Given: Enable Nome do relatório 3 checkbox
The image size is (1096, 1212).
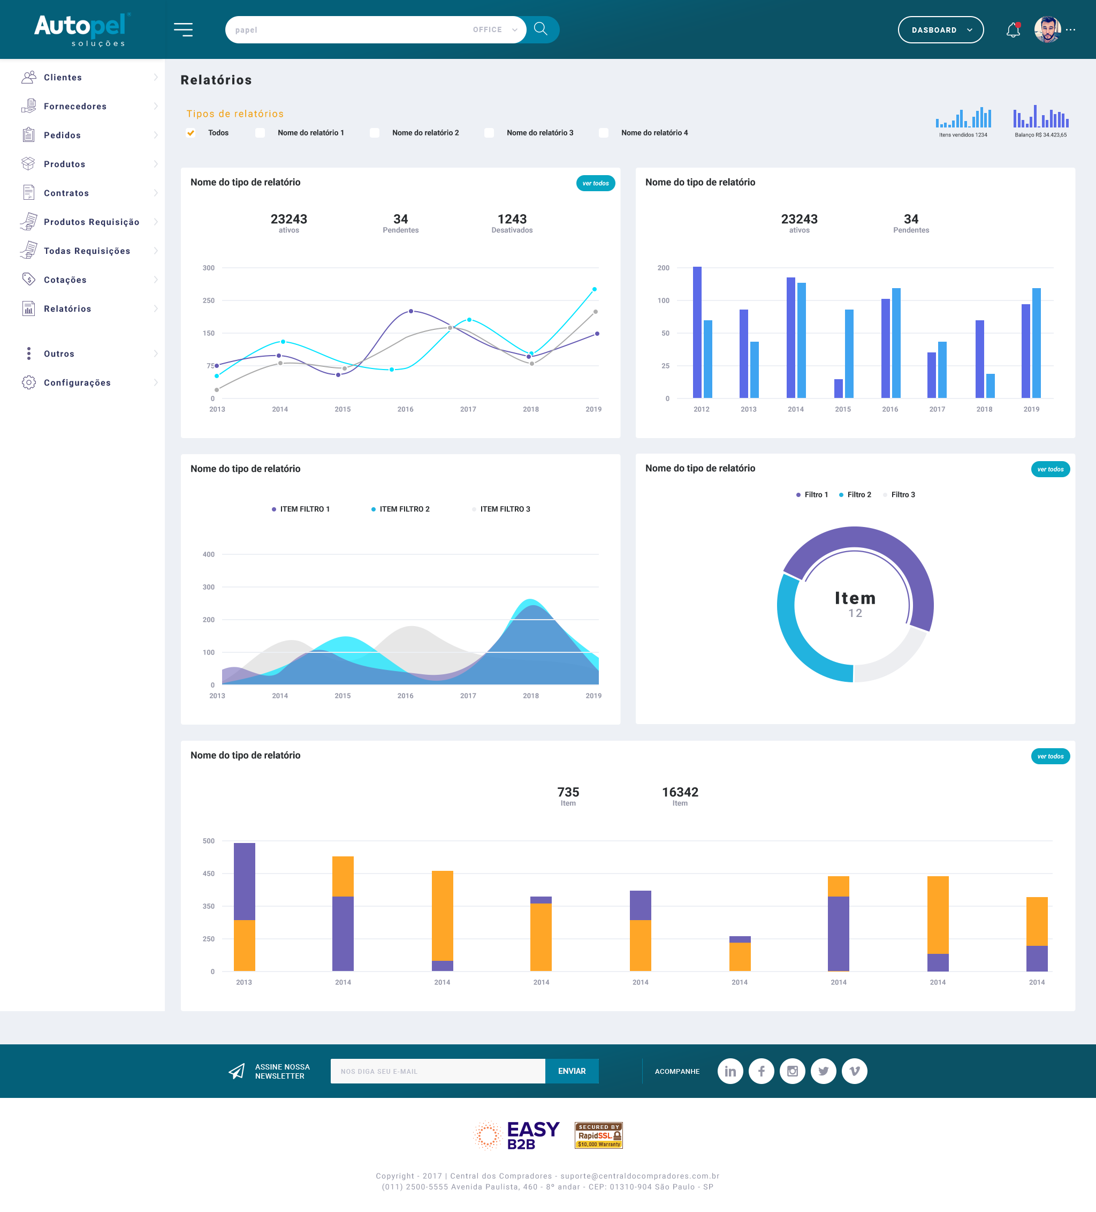Looking at the screenshot, I should (489, 133).
